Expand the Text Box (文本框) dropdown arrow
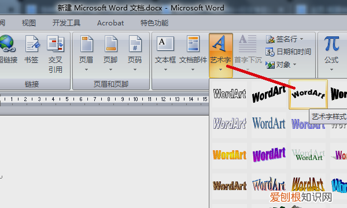 point(165,70)
